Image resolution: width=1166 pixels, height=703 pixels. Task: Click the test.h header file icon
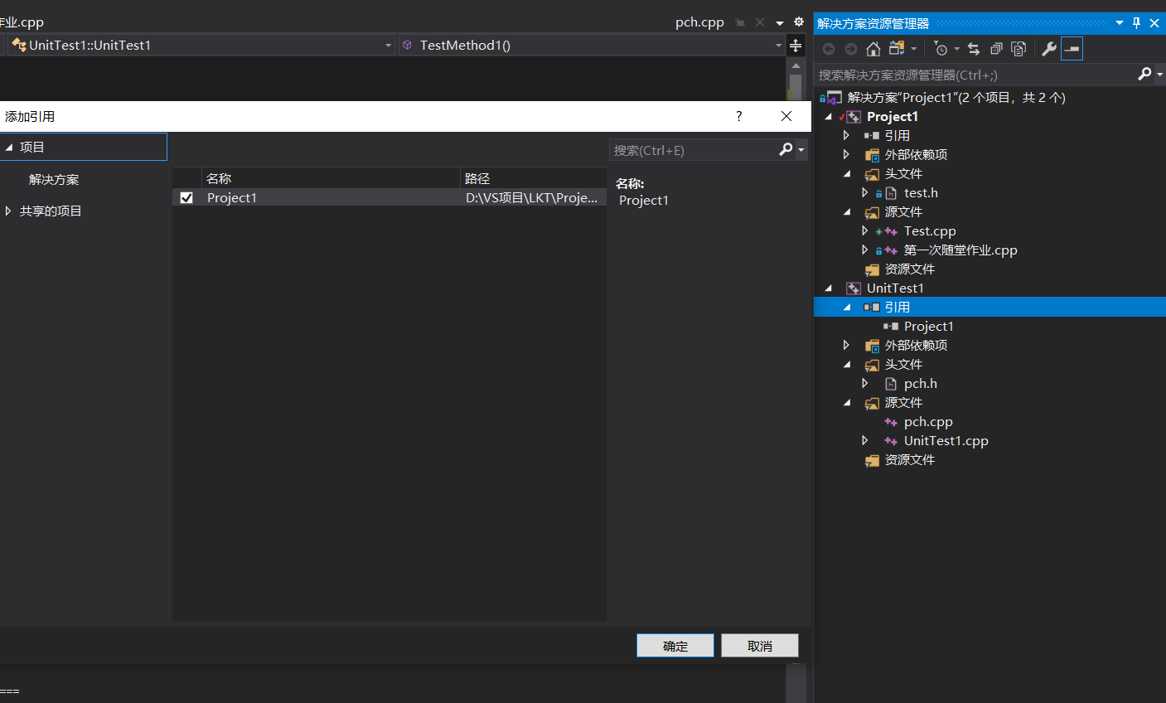pos(891,193)
